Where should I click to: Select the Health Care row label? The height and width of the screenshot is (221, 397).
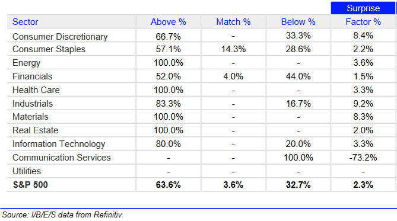[x=36, y=90]
